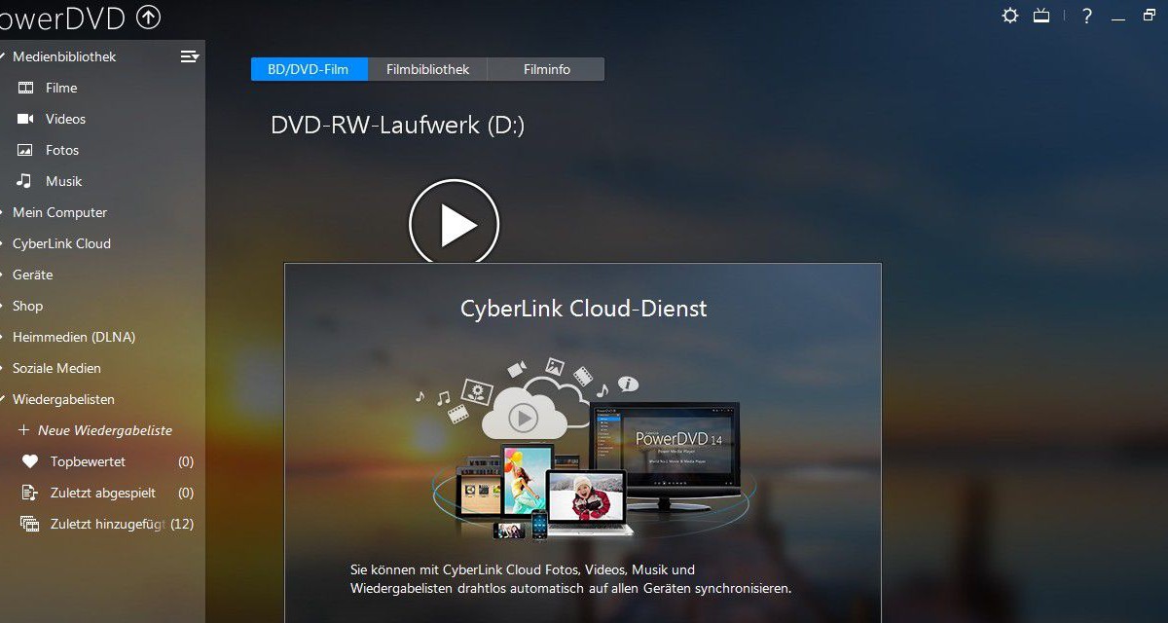Expand the Soziale Medien section
Image resolution: width=1168 pixels, height=623 pixels.
click(x=3, y=368)
